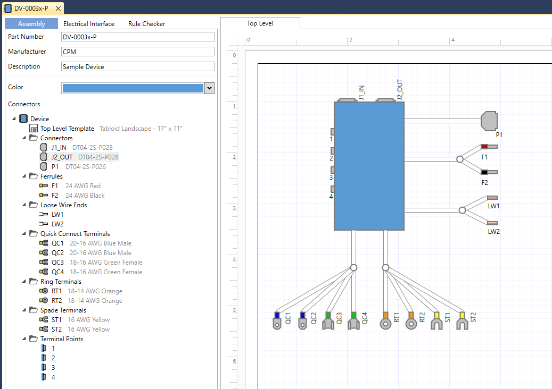Close the DV-0003x-P document tab
Screen dimensions: 552x389
pos(58,9)
